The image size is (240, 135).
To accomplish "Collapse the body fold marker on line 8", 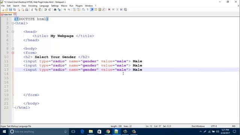I will (13, 48).
